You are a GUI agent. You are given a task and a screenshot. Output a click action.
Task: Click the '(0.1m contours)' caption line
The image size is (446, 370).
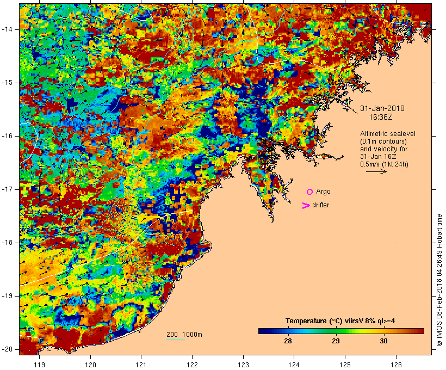pyautogui.click(x=383, y=141)
